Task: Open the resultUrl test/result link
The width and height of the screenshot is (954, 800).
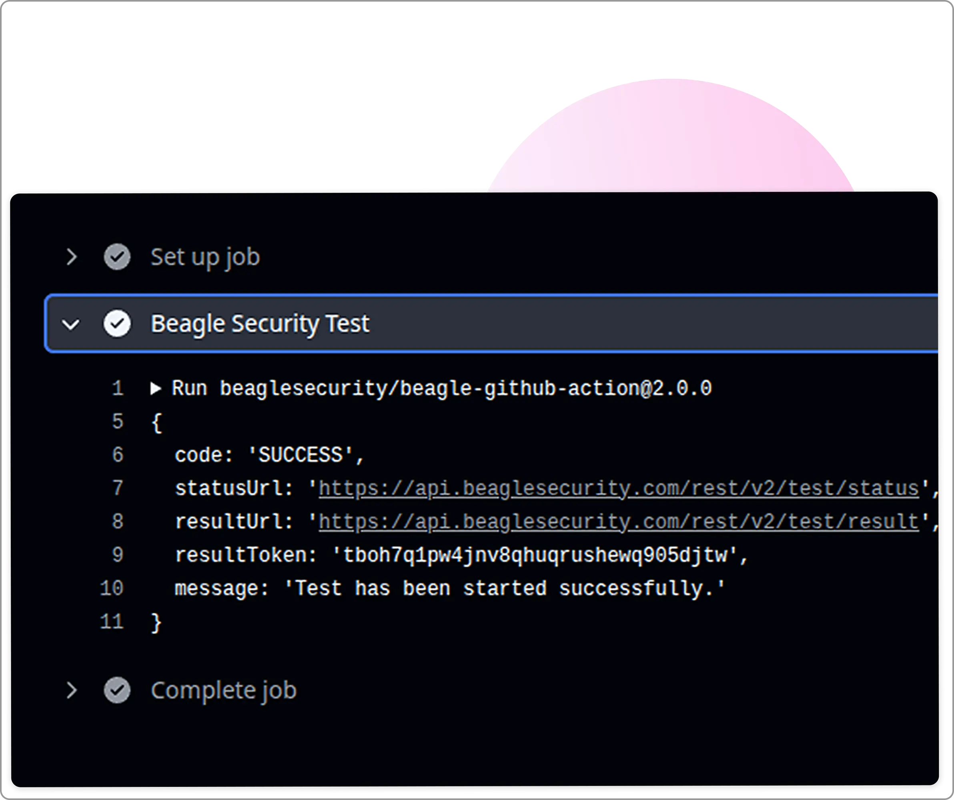Action: coord(619,522)
